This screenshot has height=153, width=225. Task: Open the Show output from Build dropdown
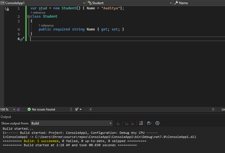point(71,123)
